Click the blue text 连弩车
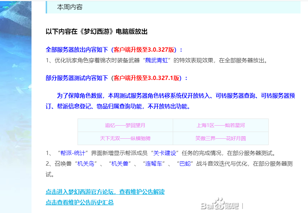Viewport: 308px width, 213px height. point(154,163)
